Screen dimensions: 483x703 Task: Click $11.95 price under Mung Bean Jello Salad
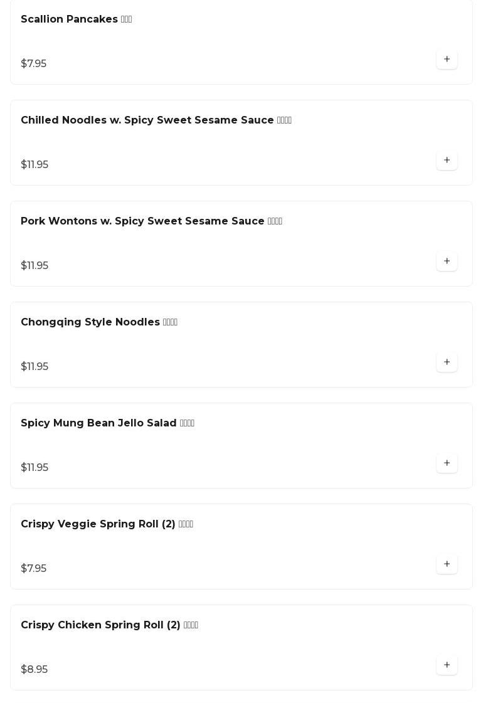point(34,468)
